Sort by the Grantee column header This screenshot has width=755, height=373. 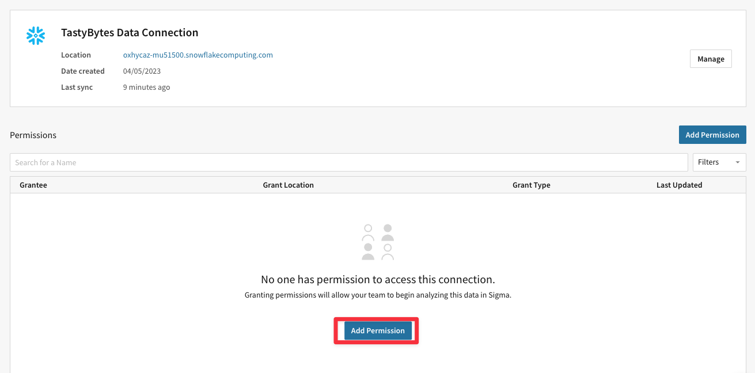(33, 185)
